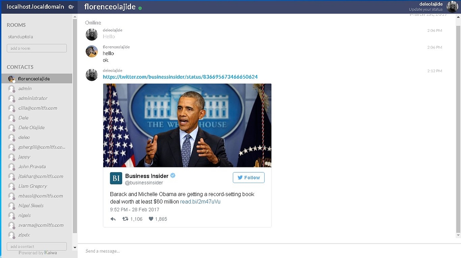Click the CONTACTS section heading
Viewport: 461px width, 258px height.
[x=20, y=67]
